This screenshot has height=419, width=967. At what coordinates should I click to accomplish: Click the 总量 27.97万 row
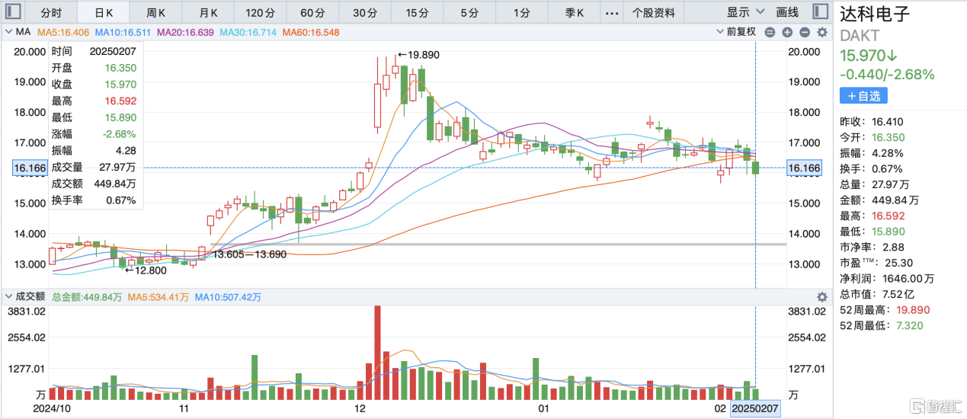(x=875, y=184)
